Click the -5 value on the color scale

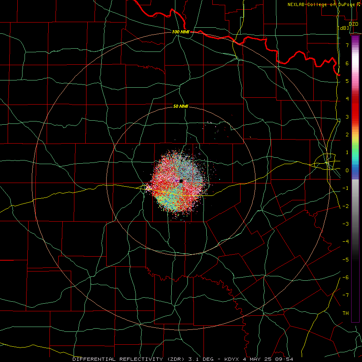tap(346, 260)
